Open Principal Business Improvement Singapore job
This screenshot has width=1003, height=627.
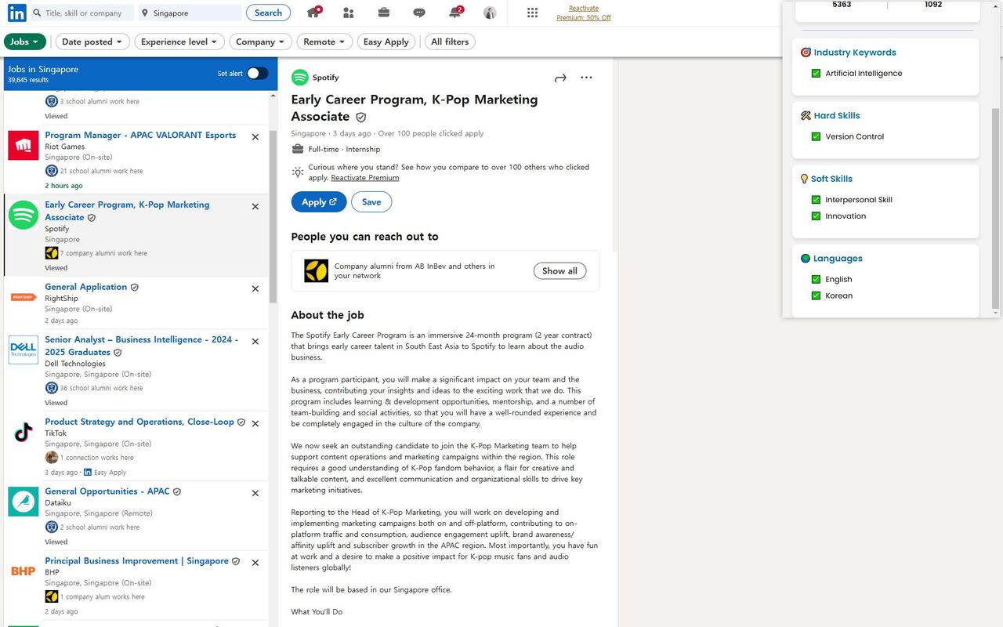(136, 561)
